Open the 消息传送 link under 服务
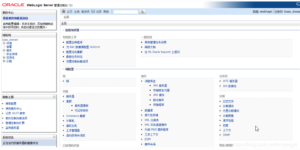The height and width of the screenshot is (150, 300). pyautogui.click(x=150, y=81)
